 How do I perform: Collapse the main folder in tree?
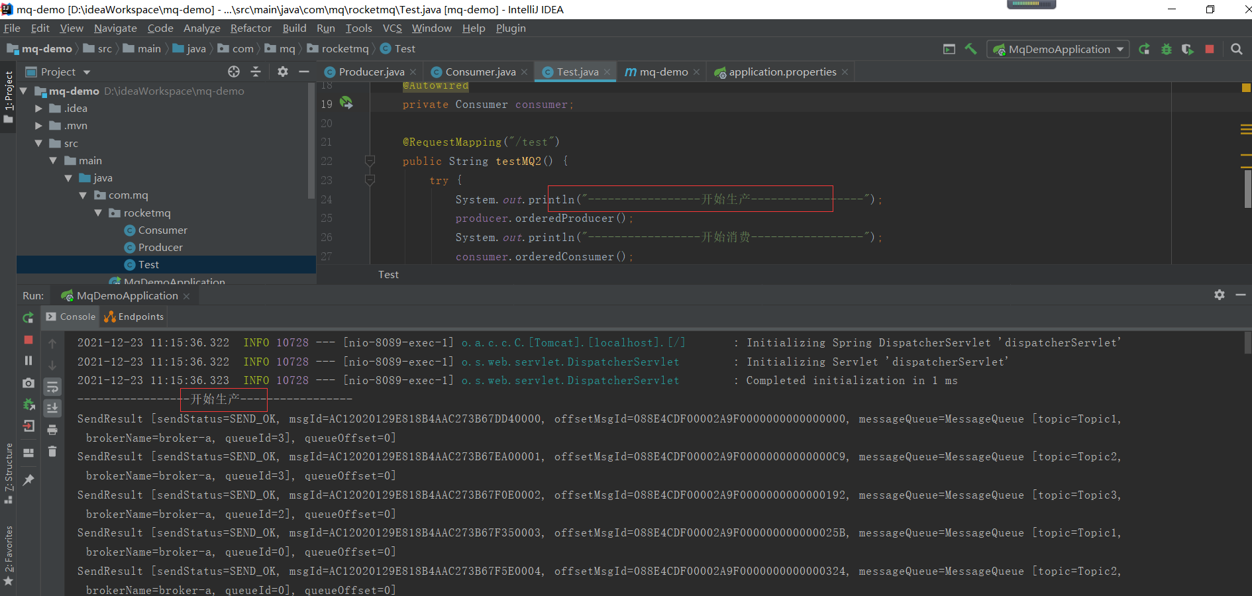pyautogui.click(x=53, y=161)
